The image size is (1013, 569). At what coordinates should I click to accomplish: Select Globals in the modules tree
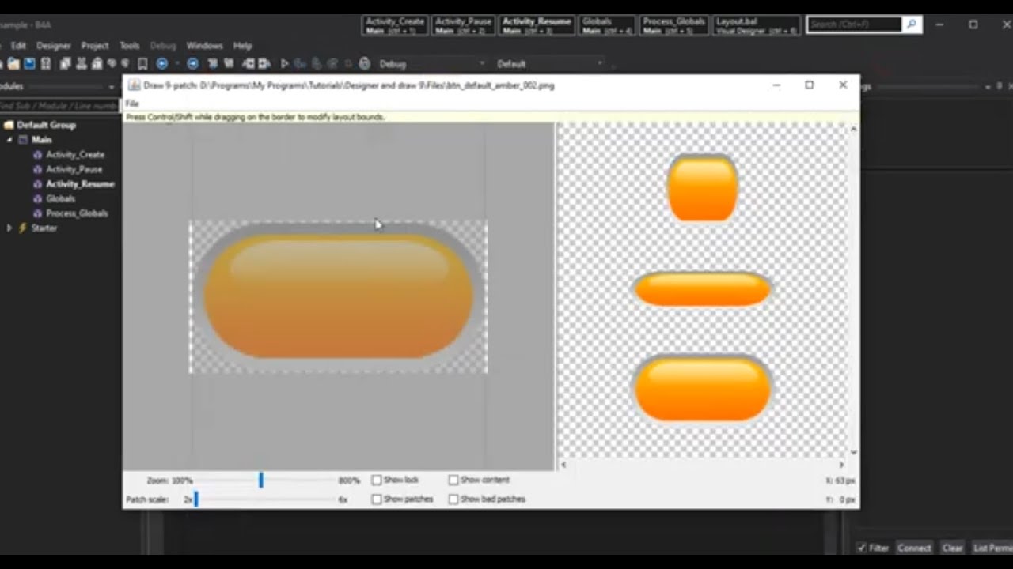click(x=60, y=198)
